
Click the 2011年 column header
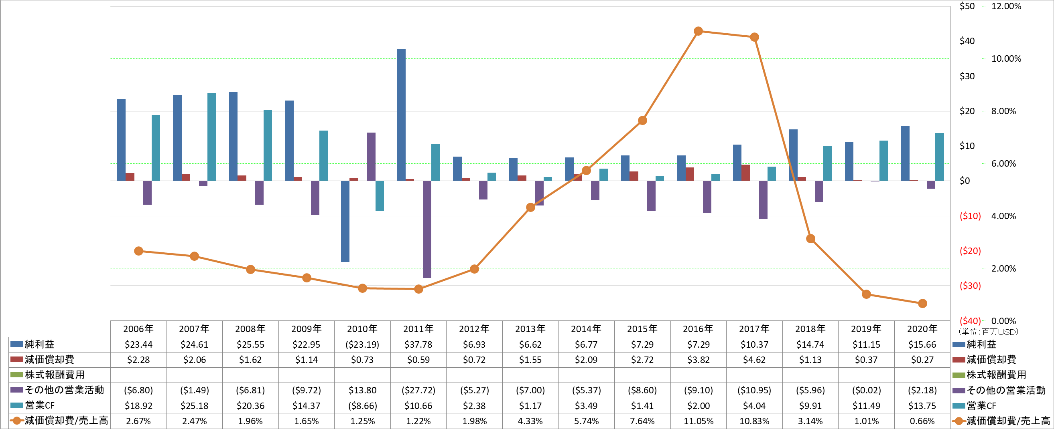[x=418, y=329]
